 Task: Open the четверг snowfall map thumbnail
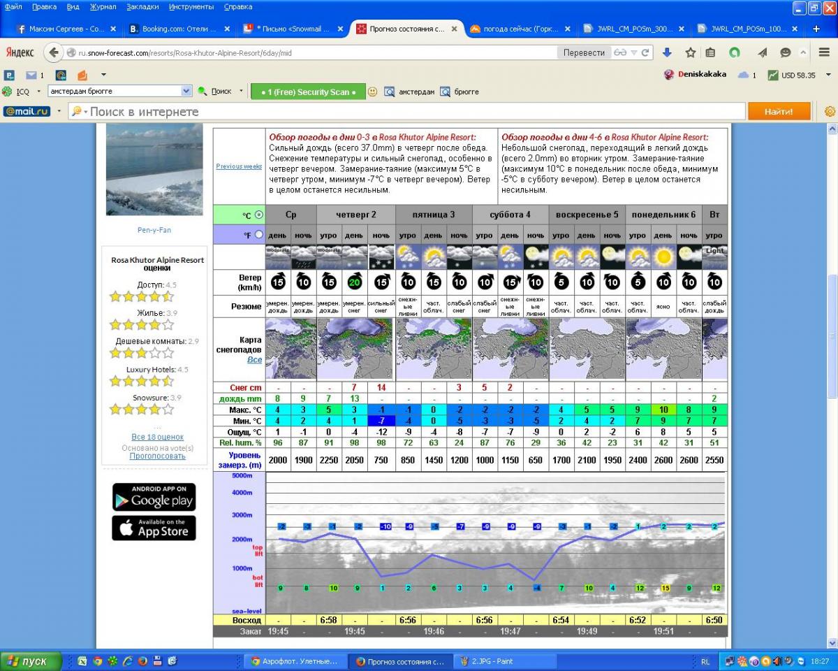(355, 349)
